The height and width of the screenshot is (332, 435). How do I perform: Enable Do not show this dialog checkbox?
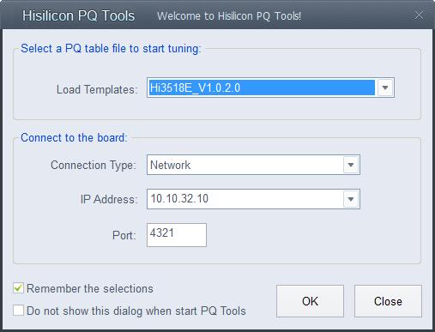[18, 311]
